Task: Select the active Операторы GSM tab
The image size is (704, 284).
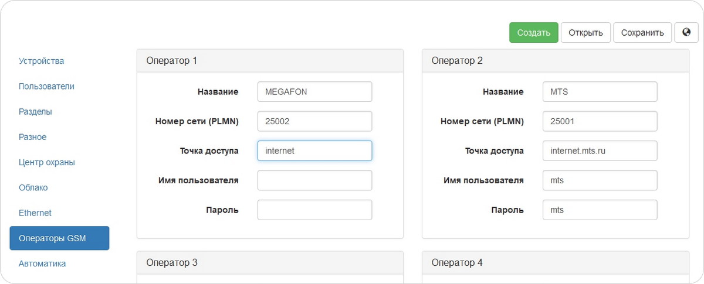Action: coord(59,238)
